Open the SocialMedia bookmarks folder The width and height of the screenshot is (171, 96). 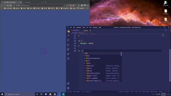tap(8, 8)
